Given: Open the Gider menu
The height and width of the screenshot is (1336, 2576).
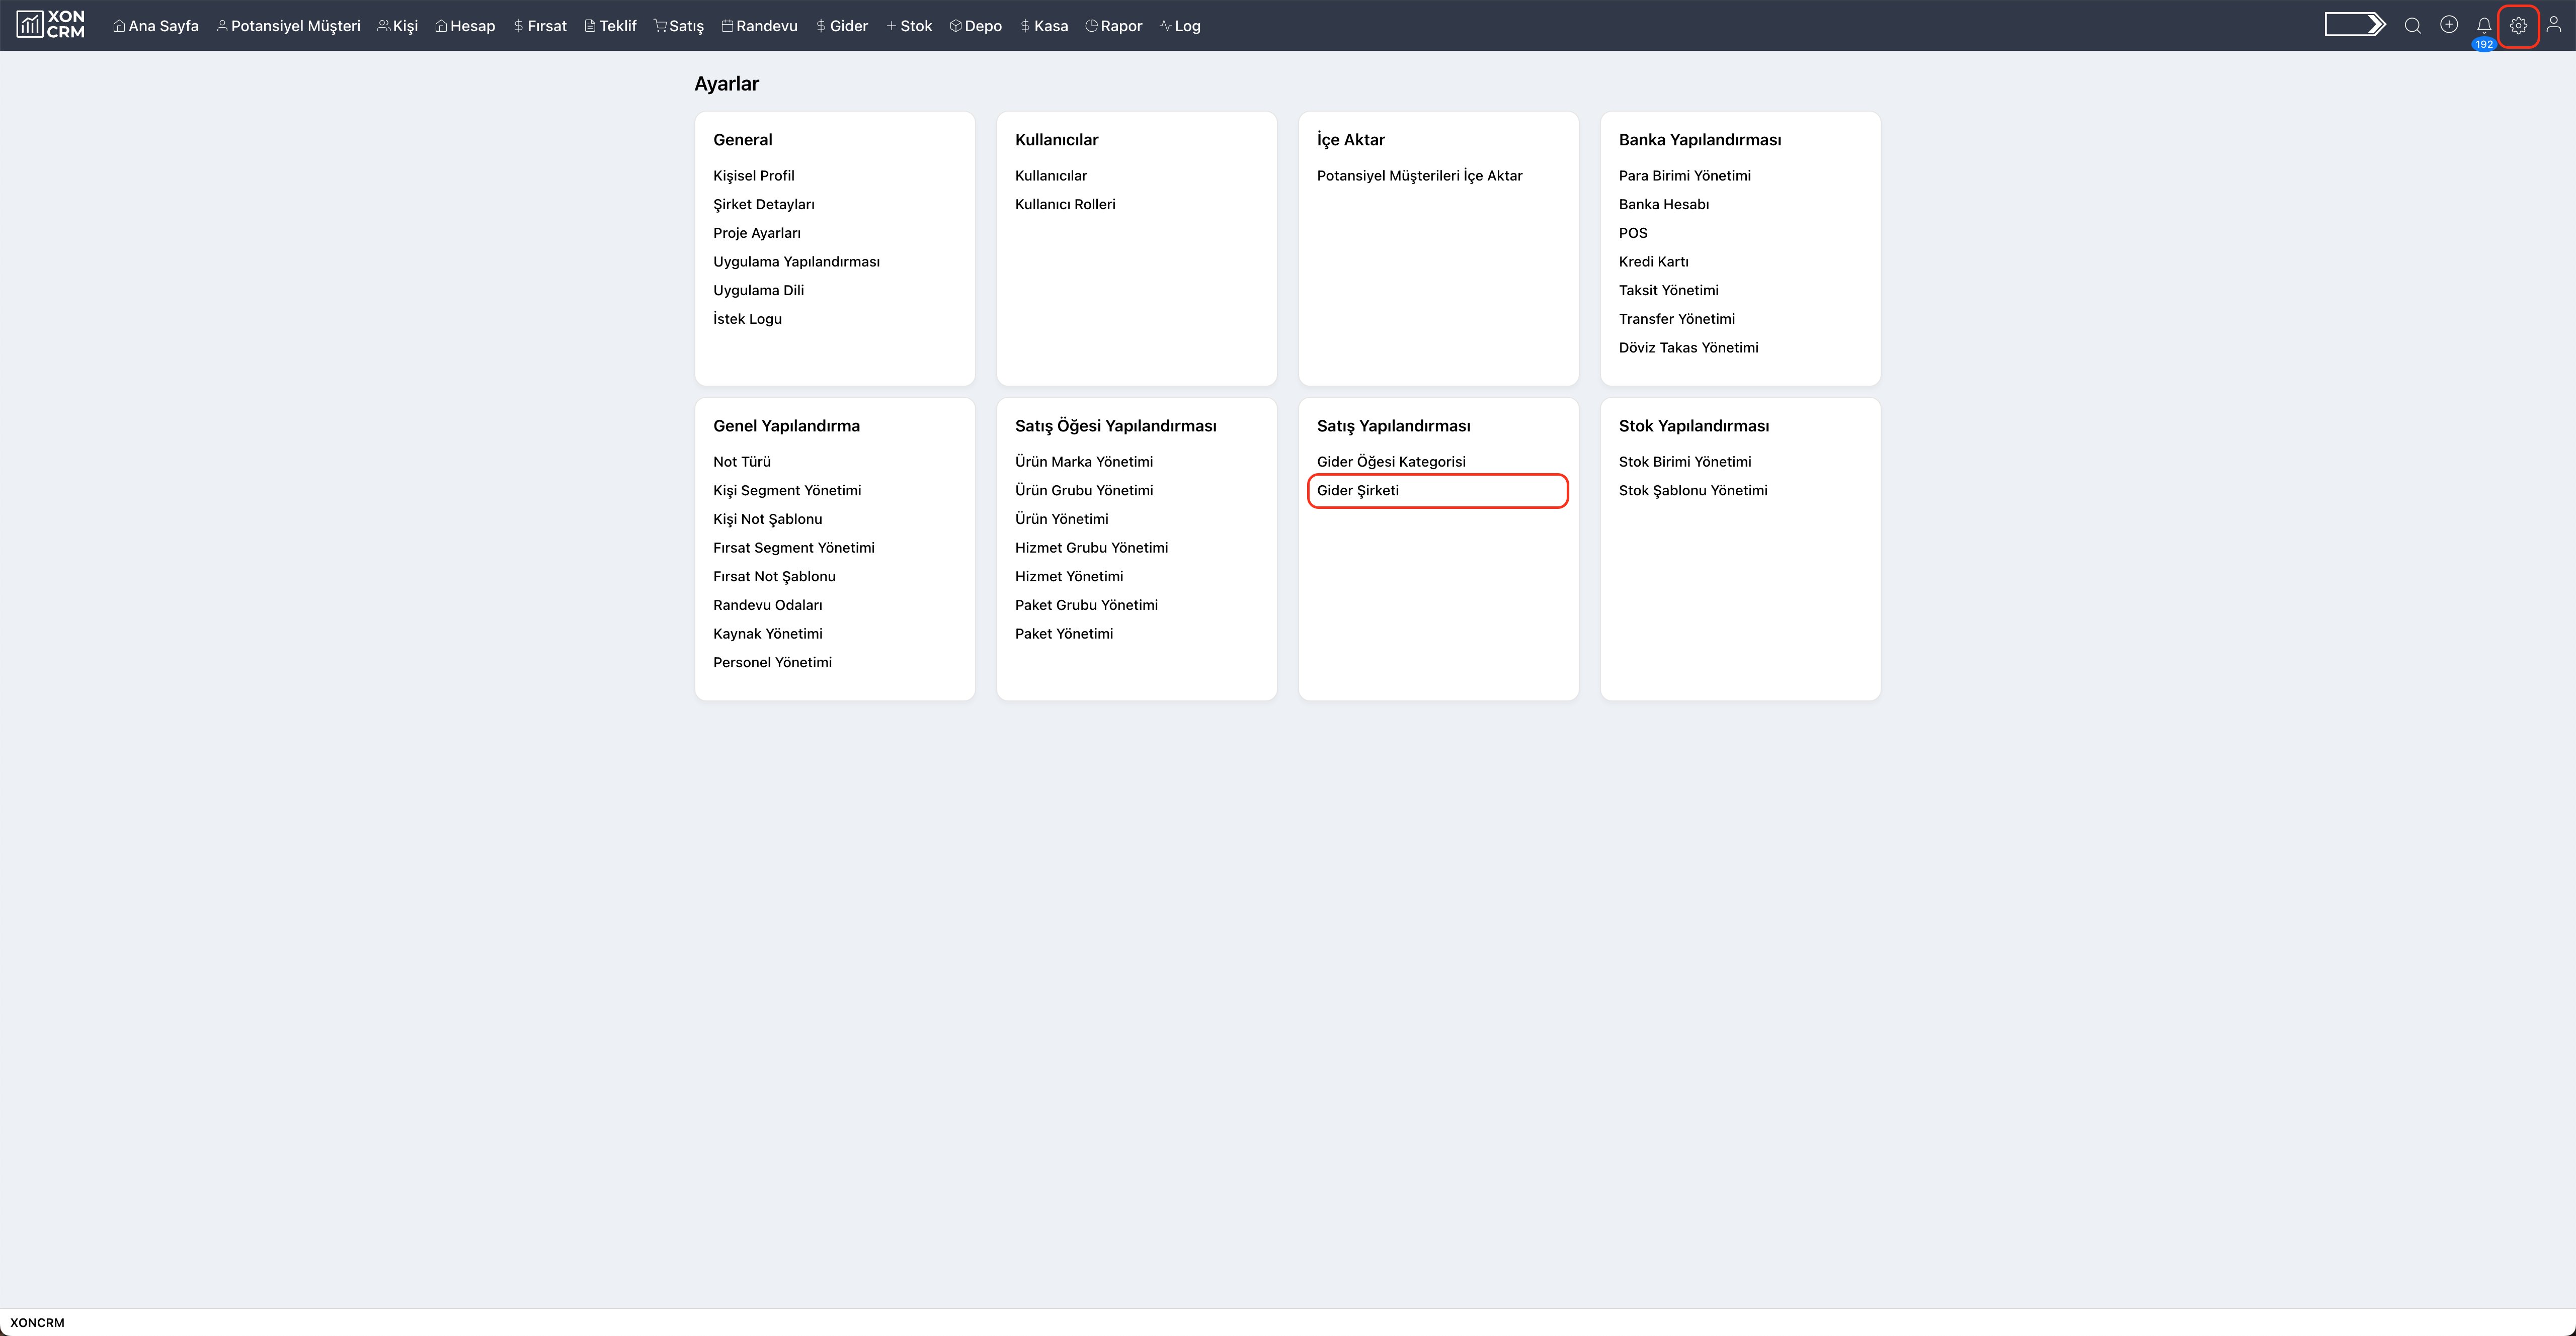Looking at the screenshot, I should tap(842, 26).
